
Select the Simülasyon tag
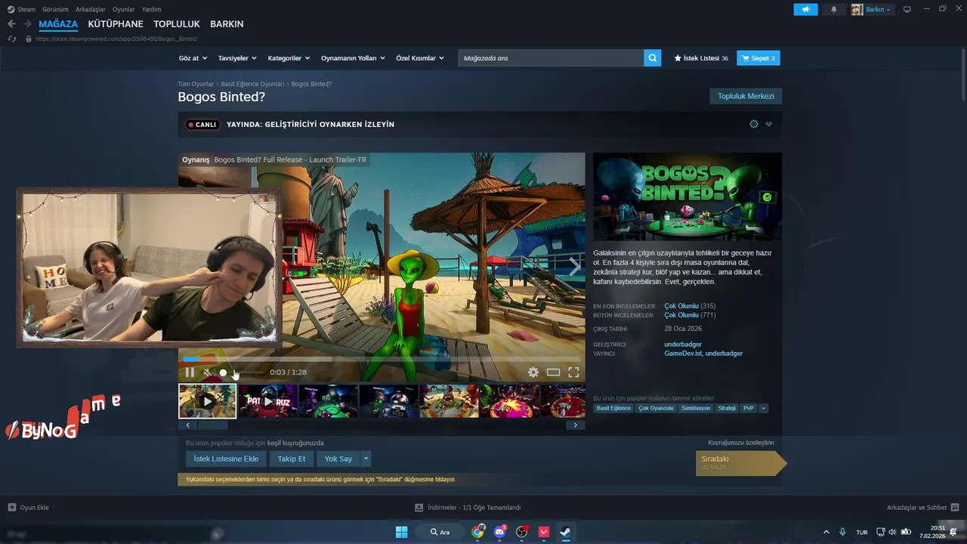(x=695, y=408)
